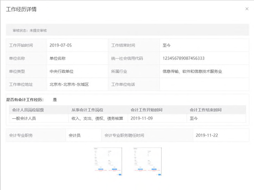Click the 会计工作开始时间 column header
Screen dimensions: 254x190
(x=147, y=110)
